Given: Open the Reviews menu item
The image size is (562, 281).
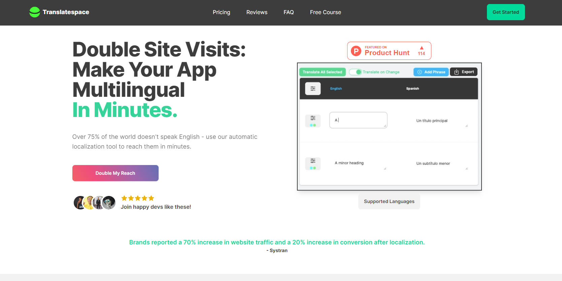Looking at the screenshot, I should click(257, 12).
